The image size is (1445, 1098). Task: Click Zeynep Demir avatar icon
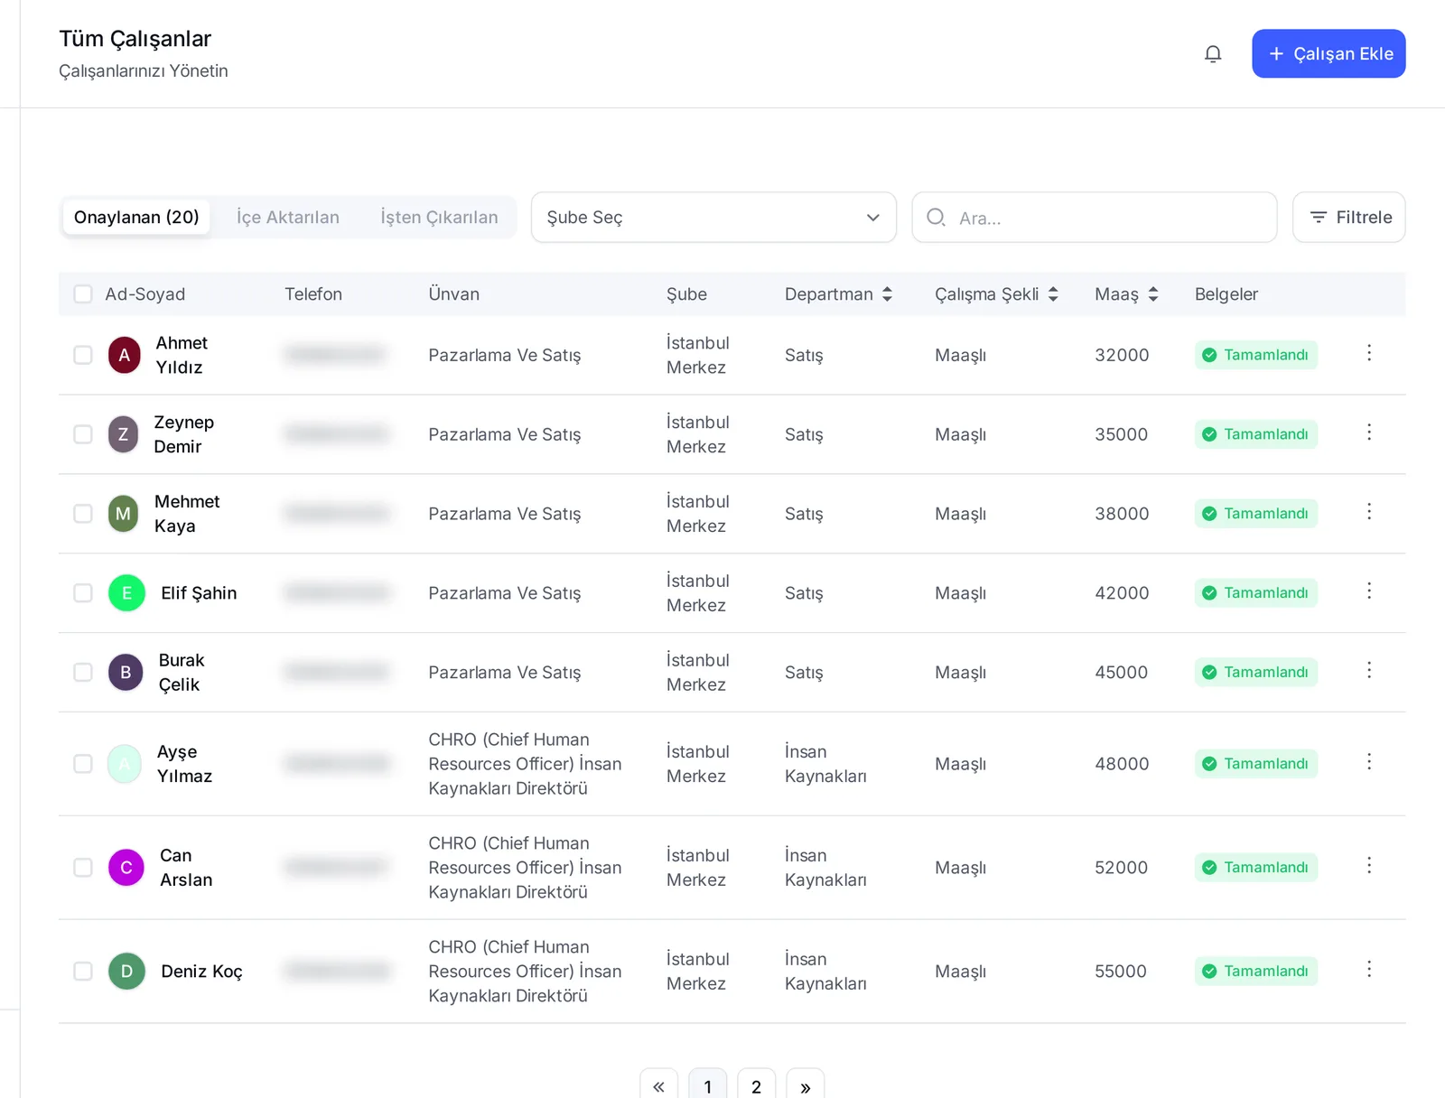click(124, 434)
